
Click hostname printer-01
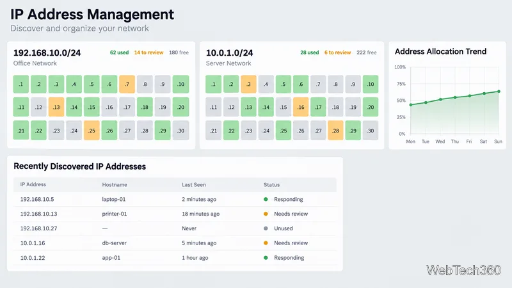click(115, 214)
